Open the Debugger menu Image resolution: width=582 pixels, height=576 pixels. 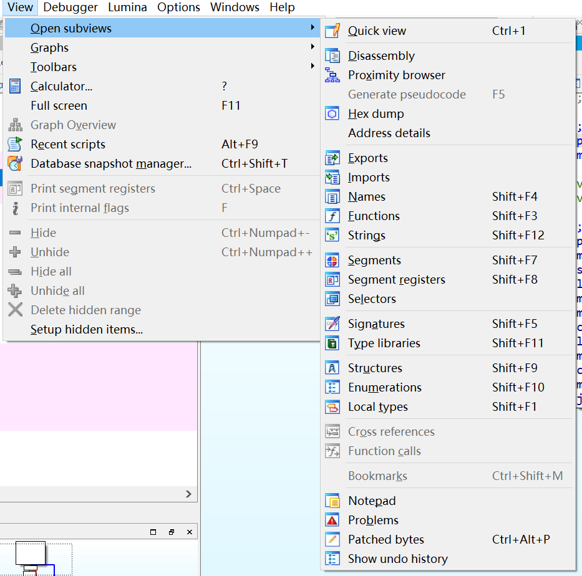point(70,7)
